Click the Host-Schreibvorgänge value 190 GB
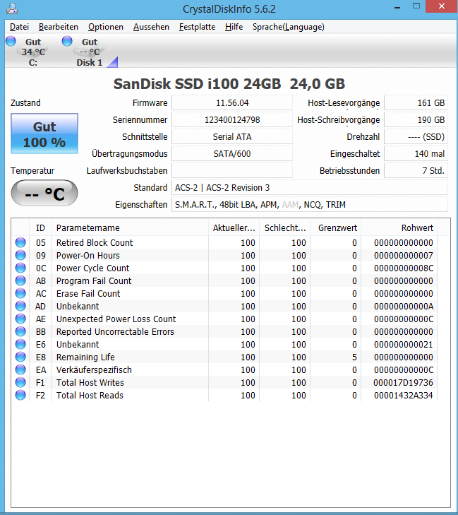Image resolution: width=458 pixels, height=515 pixels. point(416,120)
